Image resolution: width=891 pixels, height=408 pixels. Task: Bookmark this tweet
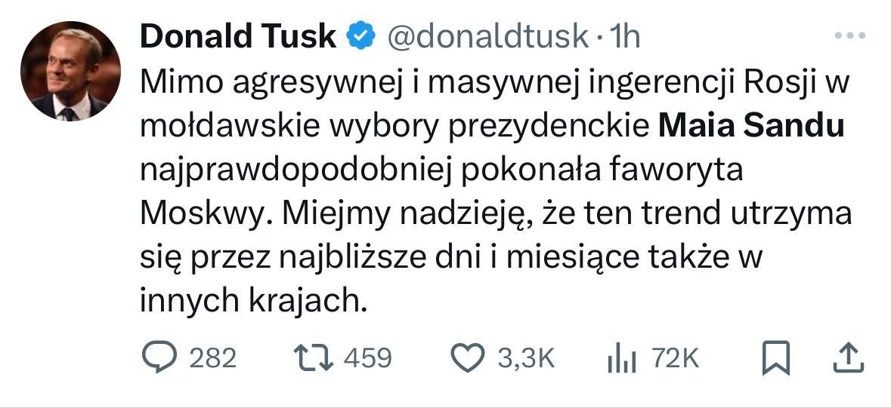(x=776, y=357)
